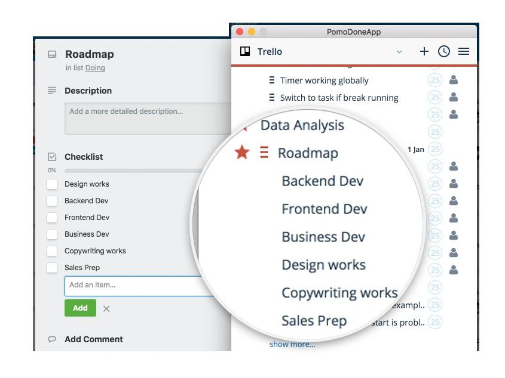
Task: Start 25 timer for Switch to task row
Action: click(x=435, y=97)
